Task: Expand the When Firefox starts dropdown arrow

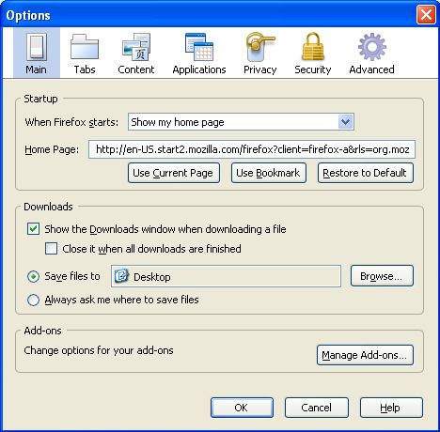Action: (x=346, y=122)
